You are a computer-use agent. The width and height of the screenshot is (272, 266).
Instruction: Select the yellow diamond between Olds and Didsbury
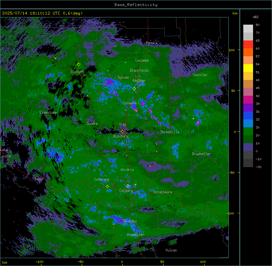[x=122, y=132]
